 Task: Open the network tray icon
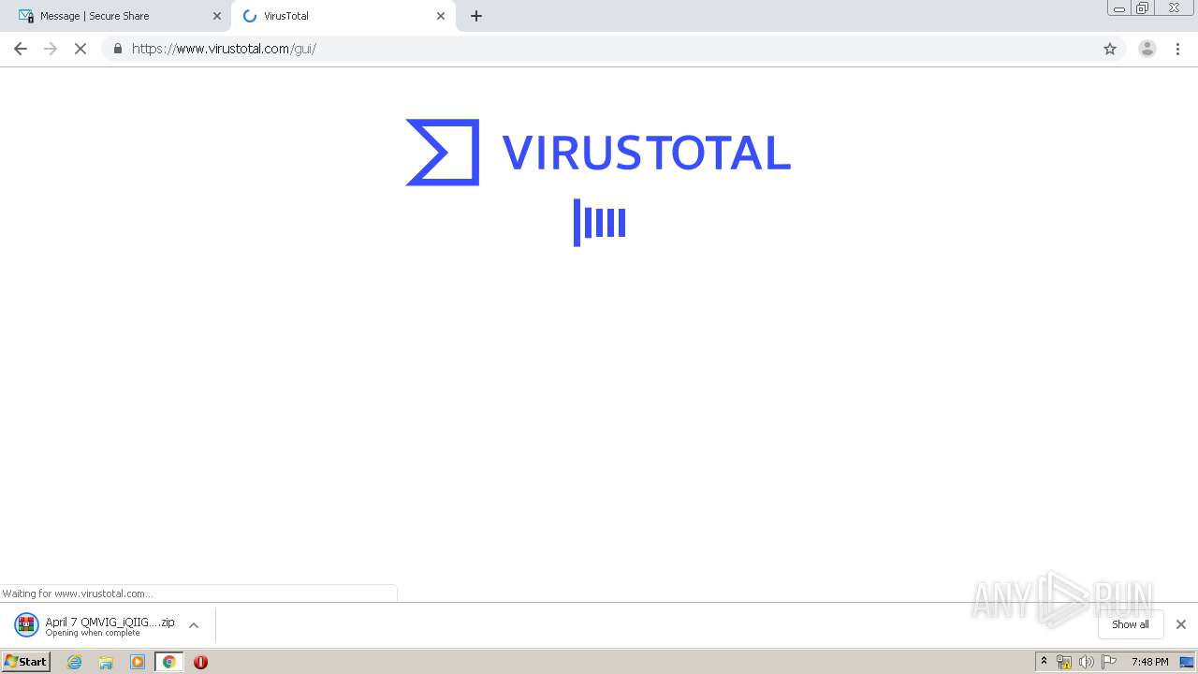(1064, 662)
